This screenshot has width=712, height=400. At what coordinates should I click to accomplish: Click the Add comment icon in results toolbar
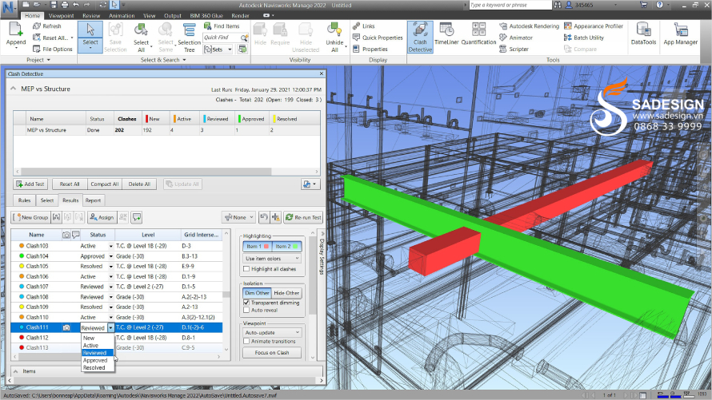pos(136,217)
